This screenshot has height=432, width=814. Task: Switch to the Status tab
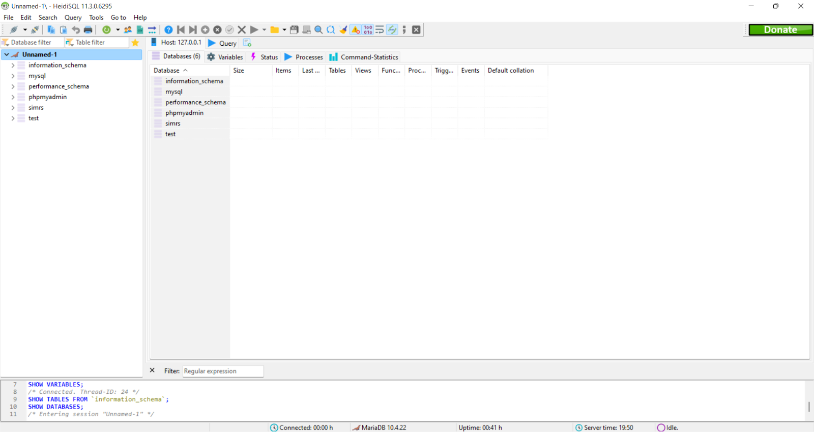click(x=264, y=57)
